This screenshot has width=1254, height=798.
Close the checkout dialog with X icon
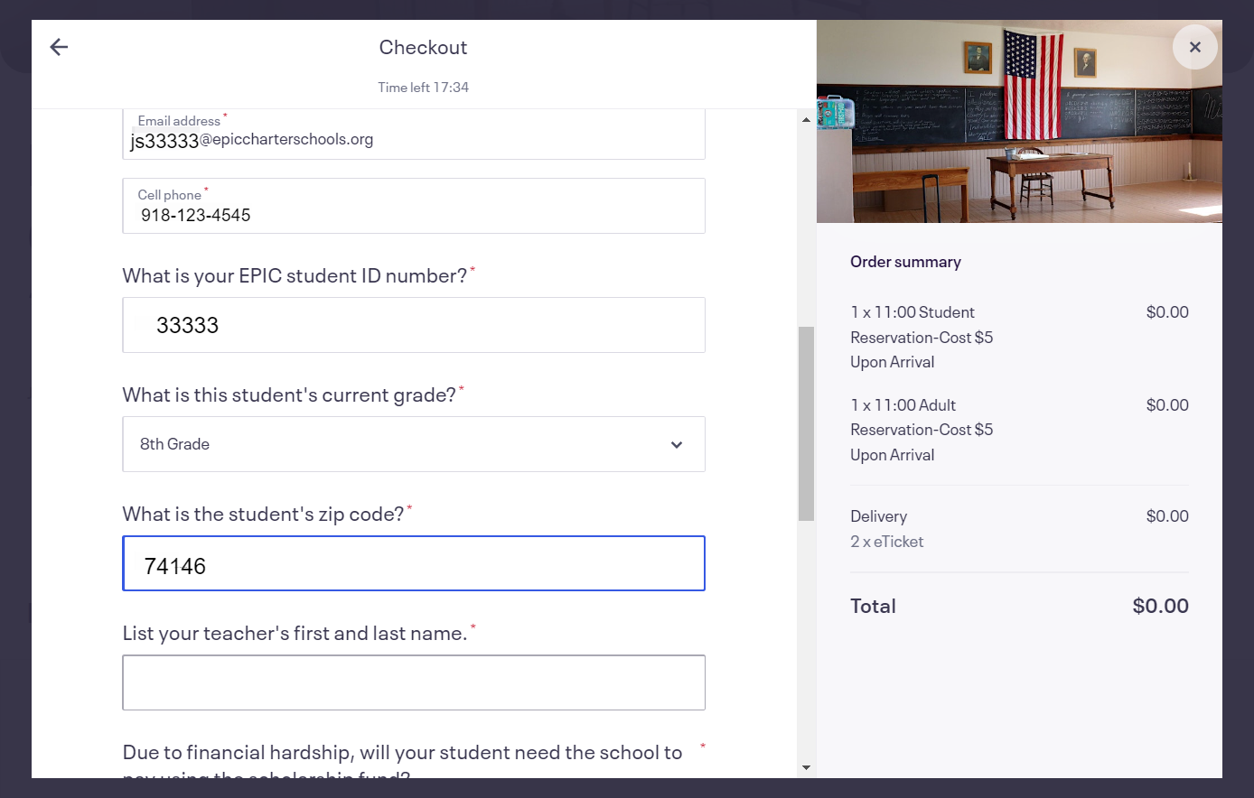tap(1194, 47)
